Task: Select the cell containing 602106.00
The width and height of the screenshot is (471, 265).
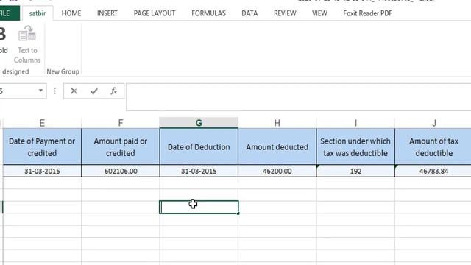Action: pyautogui.click(x=121, y=171)
